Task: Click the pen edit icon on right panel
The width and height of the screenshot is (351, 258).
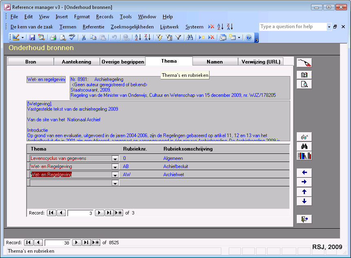Action: (304, 63)
